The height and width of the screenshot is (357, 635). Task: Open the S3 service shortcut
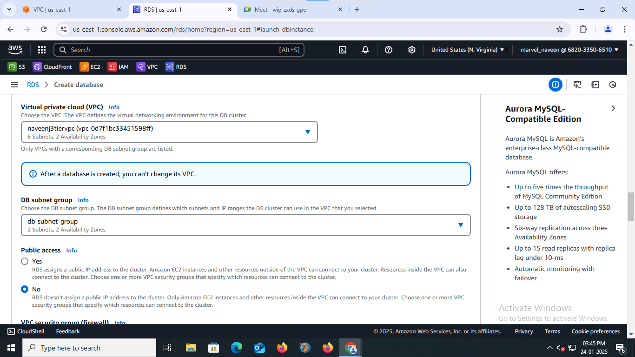tap(16, 67)
